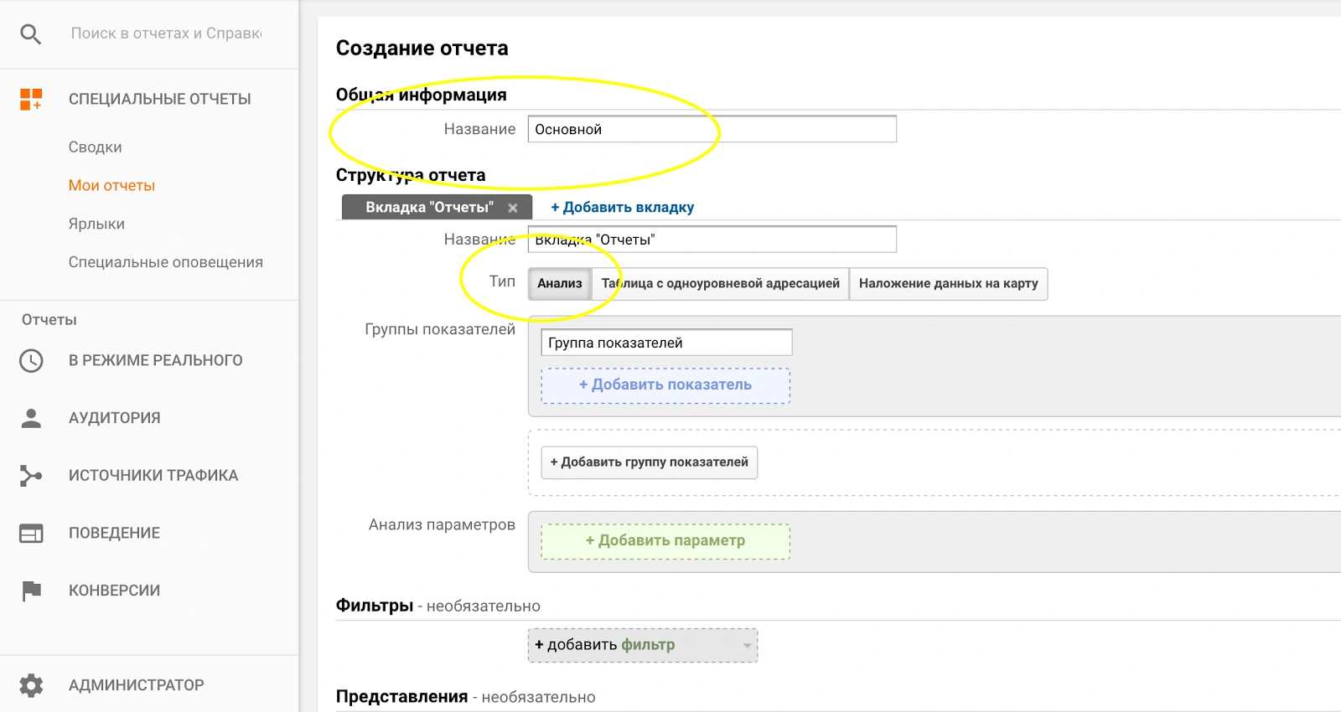Viewport: 1341px width, 712px height.
Task: Expand the Добавить параметр selector
Action: (665, 541)
